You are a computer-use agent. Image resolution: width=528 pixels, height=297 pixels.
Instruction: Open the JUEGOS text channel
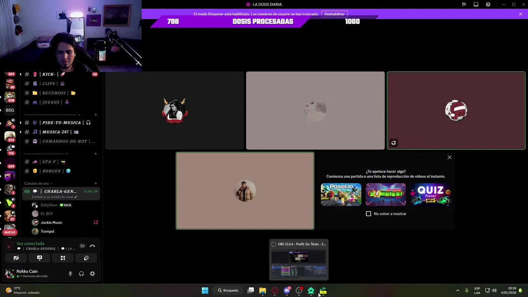[x=60, y=102]
